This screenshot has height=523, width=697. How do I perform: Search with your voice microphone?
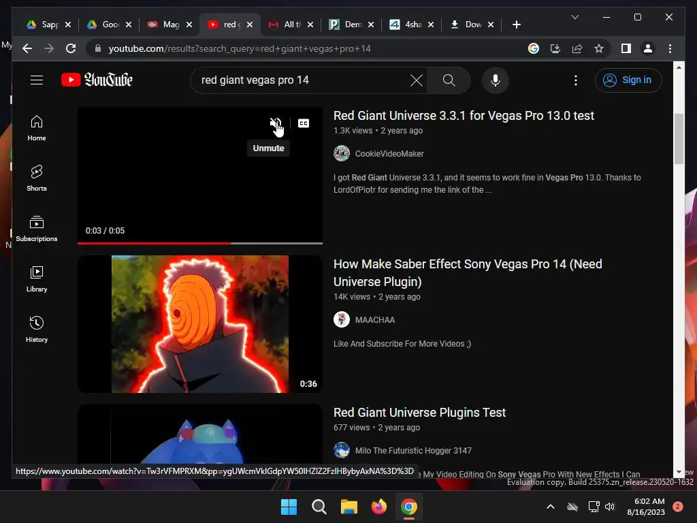496,80
